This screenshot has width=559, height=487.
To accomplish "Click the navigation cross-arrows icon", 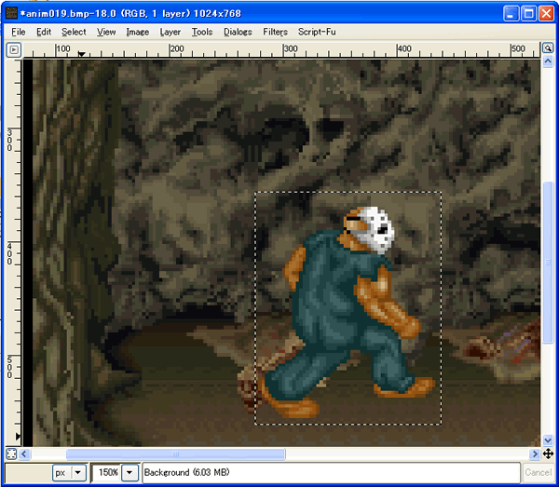I will [548, 453].
